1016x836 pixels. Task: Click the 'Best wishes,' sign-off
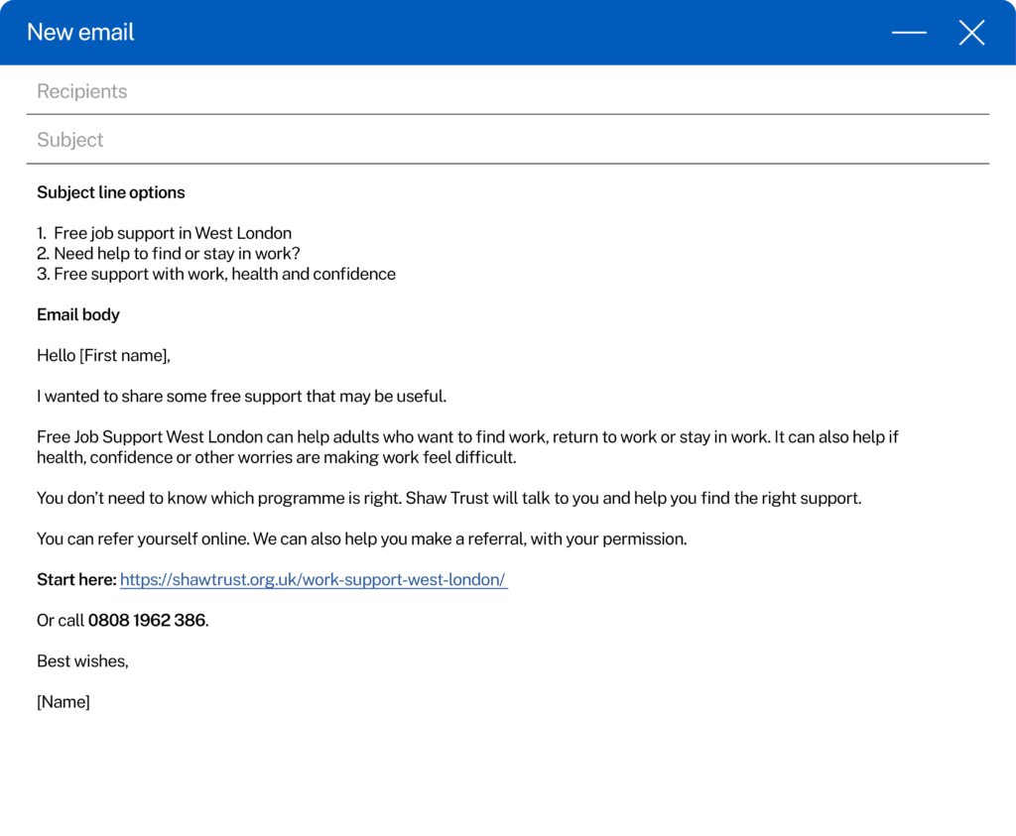pyautogui.click(x=83, y=661)
